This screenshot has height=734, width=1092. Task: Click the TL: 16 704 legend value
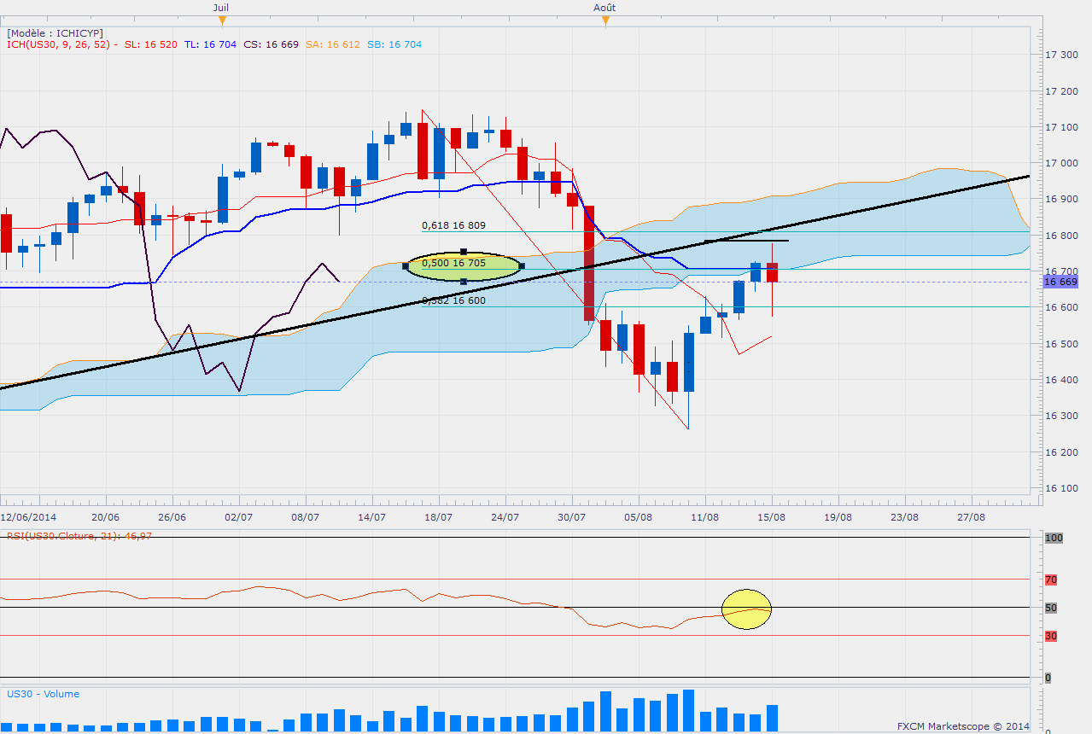[211, 44]
